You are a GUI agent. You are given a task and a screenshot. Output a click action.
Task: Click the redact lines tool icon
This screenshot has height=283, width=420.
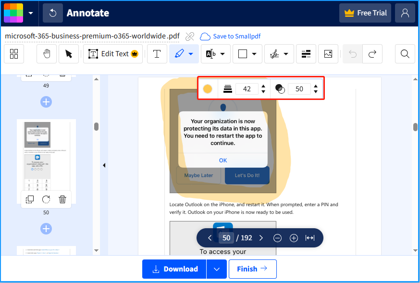coord(306,54)
